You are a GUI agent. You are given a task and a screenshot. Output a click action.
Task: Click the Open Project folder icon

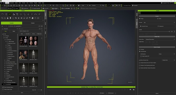11,5
